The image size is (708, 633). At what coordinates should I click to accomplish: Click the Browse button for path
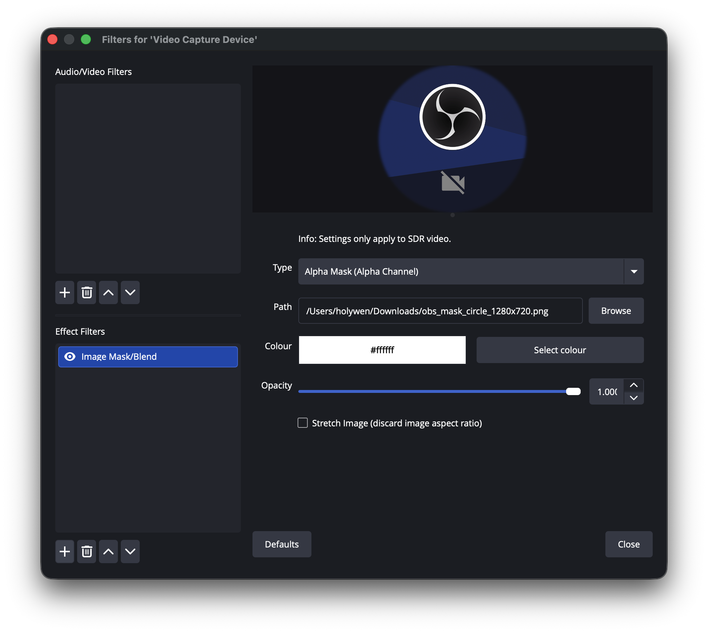[616, 311]
